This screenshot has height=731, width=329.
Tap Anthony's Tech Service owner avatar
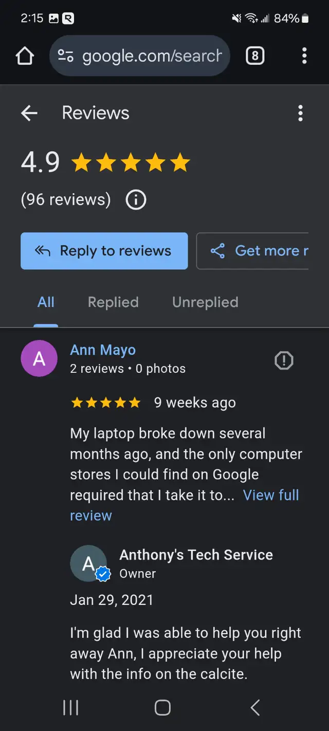tap(89, 563)
